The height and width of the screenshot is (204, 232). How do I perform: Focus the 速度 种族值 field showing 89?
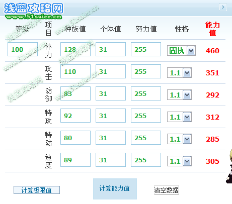point(75,160)
